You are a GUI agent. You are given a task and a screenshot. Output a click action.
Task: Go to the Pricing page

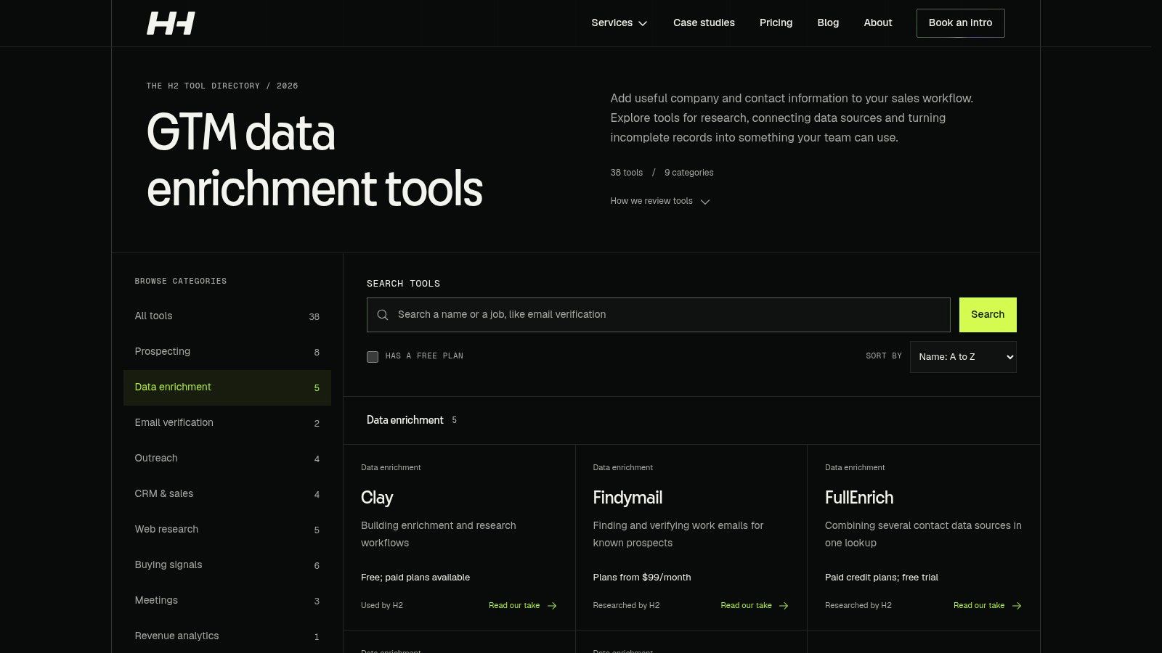coord(776,22)
